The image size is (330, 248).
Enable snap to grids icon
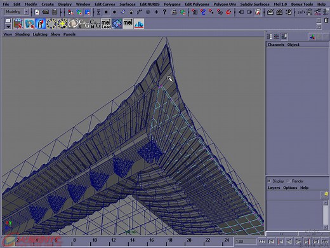coord(195,12)
